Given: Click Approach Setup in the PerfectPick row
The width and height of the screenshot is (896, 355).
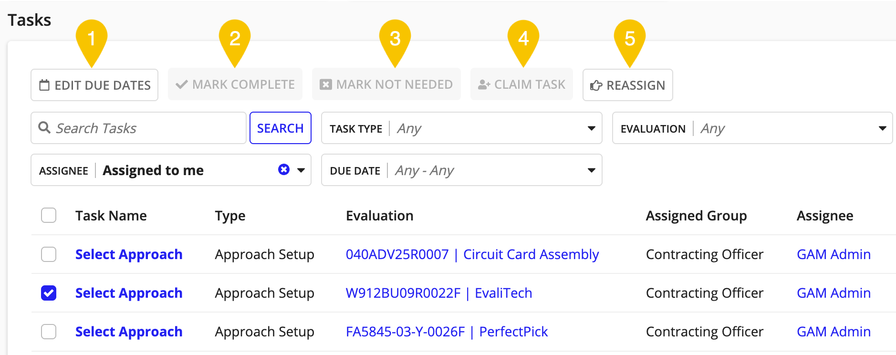Looking at the screenshot, I should 264,332.
